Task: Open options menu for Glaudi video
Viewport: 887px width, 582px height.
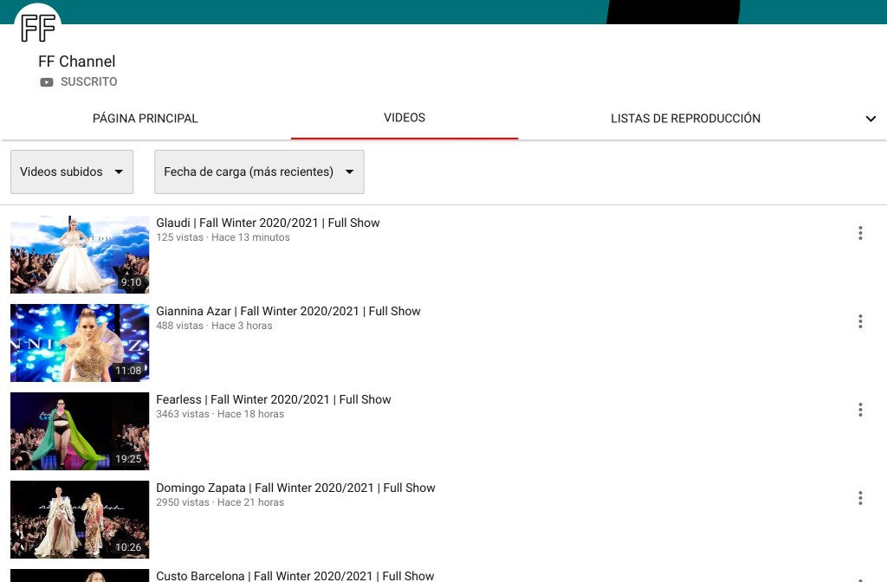Action: click(x=859, y=233)
